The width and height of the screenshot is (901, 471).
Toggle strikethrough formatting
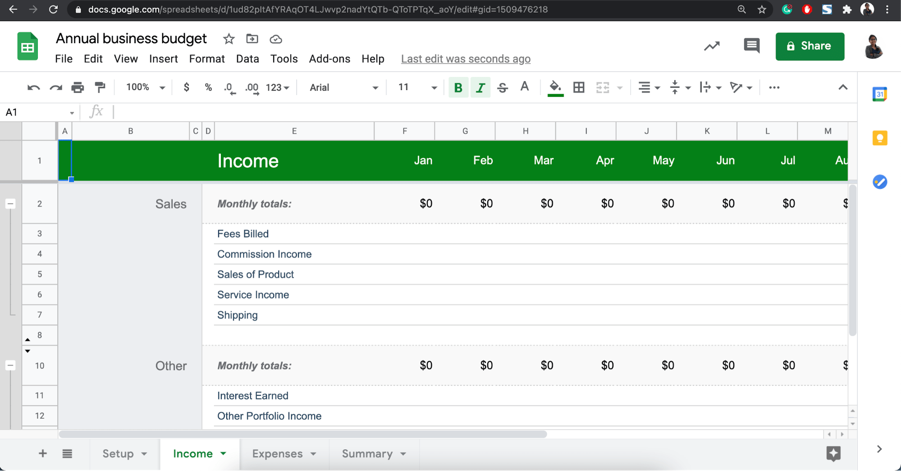[x=503, y=87]
